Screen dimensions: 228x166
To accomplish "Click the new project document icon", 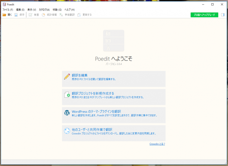I will [x=66, y=95].
